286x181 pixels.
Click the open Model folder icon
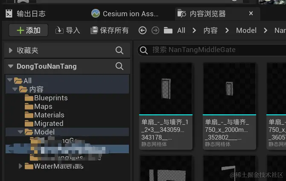29,132
